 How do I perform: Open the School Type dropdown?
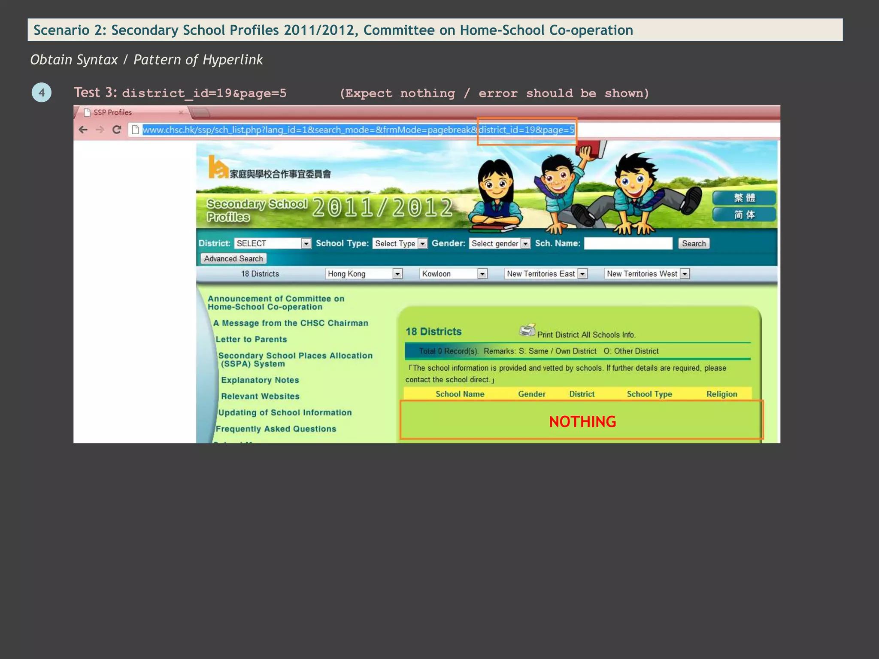pos(400,243)
